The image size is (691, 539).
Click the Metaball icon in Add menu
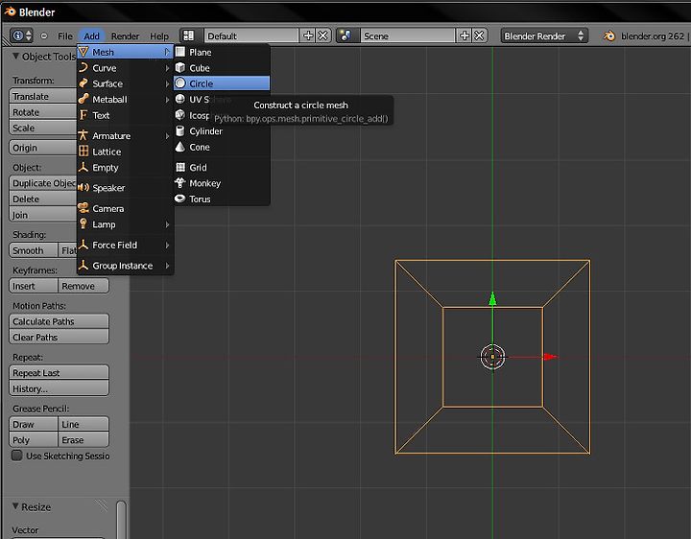pyautogui.click(x=83, y=99)
